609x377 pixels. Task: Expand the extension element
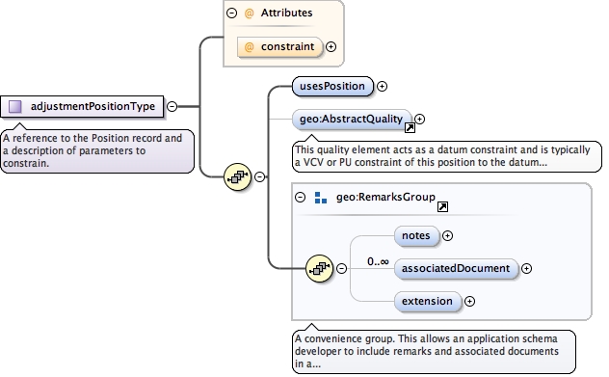[470, 301]
